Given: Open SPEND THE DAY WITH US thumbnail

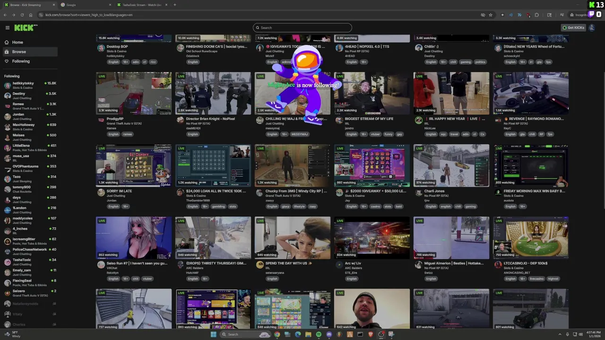Looking at the screenshot, I should pos(293,238).
